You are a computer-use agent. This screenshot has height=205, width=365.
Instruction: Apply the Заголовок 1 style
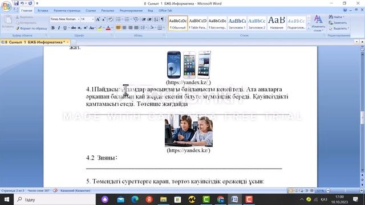(237, 23)
